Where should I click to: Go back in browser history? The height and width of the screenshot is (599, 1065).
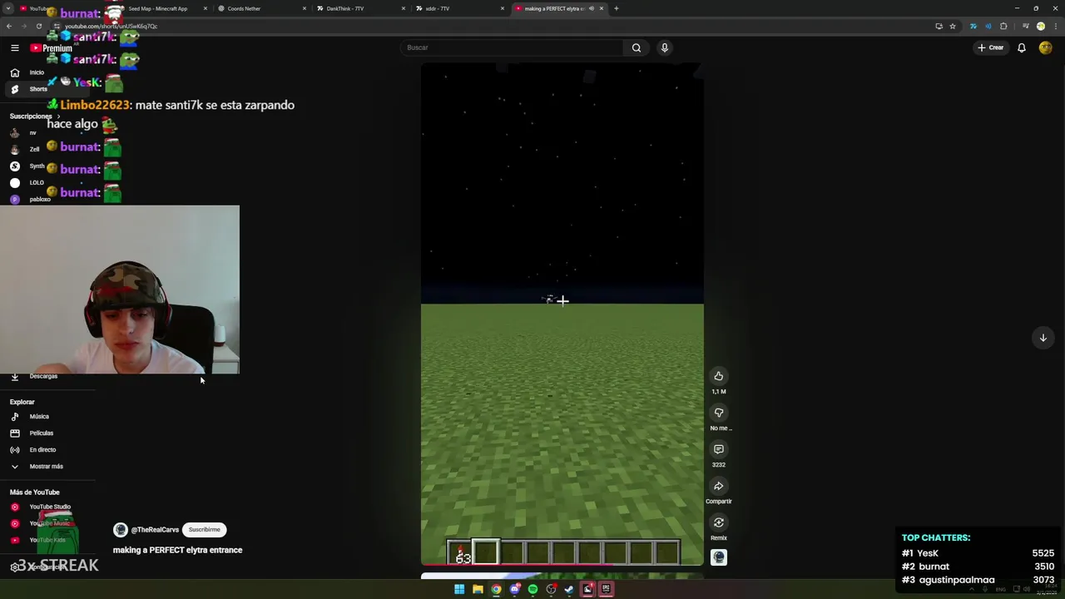tap(8, 26)
